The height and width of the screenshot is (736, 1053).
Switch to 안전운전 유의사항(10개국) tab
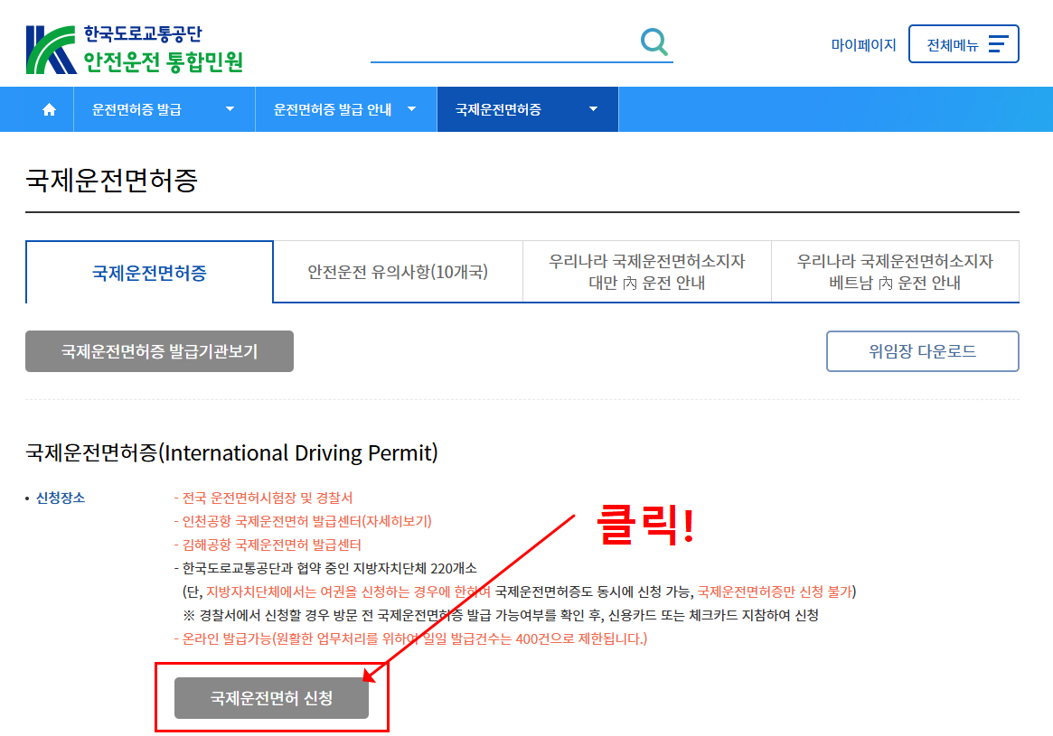click(x=398, y=272)
